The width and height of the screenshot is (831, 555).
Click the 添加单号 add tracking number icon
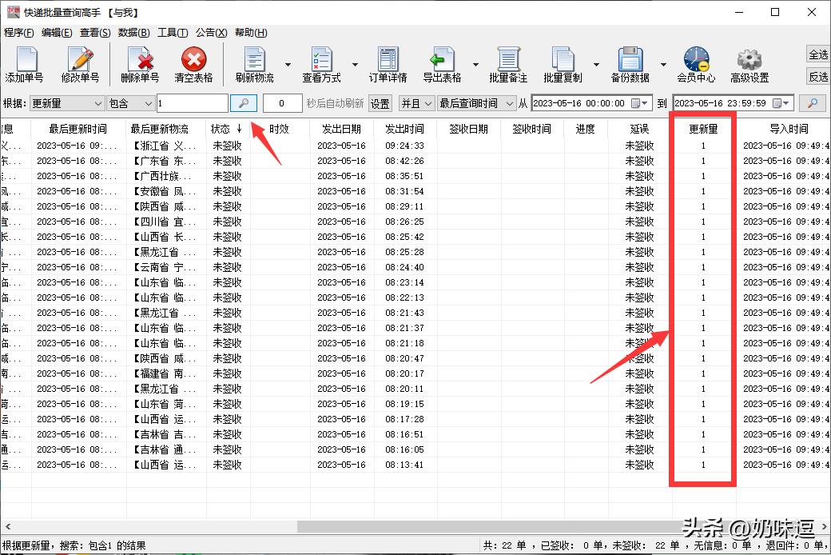coord(26,64)
